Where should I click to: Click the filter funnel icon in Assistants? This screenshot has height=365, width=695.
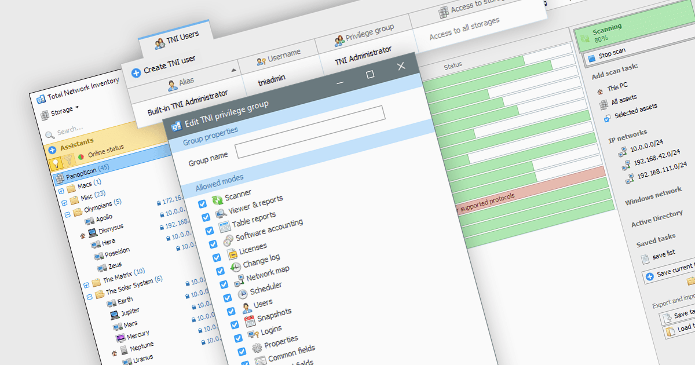[x=68, y=160]
